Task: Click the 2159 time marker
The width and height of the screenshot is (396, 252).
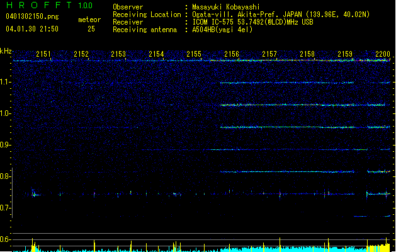Action: (345, 54)
